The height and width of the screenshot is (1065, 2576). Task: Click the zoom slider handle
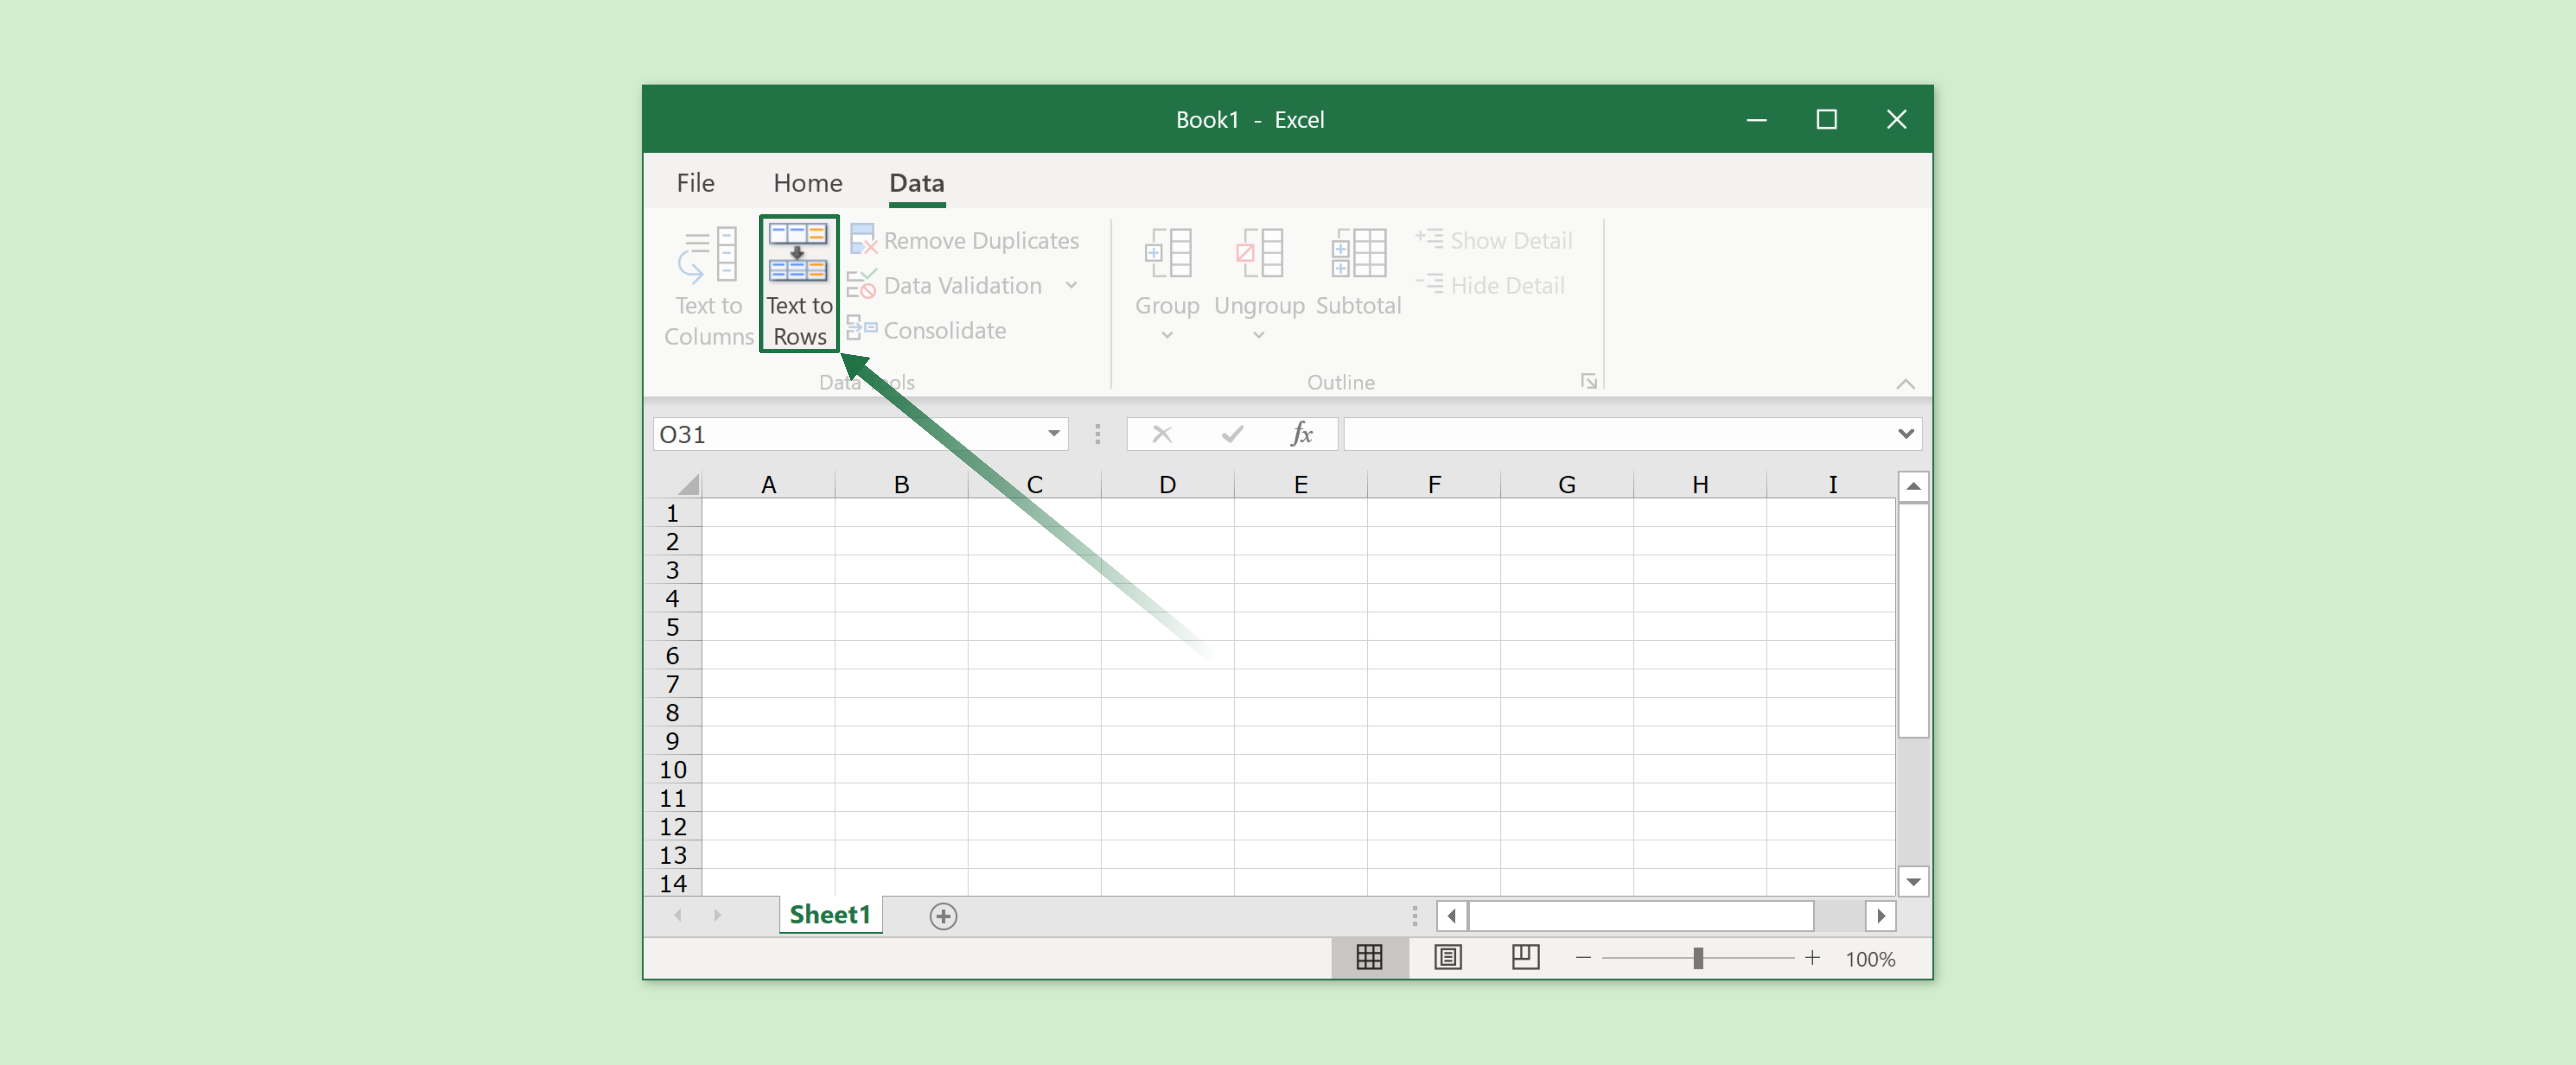click(1697, 958)
